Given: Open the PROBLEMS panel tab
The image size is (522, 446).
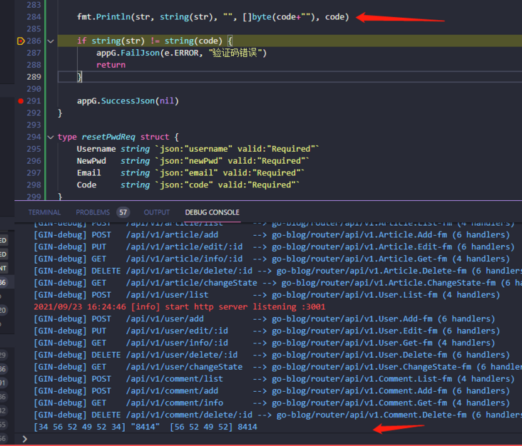Looking at the screenshot, I should pyautogui.click(x=93, y=212).
